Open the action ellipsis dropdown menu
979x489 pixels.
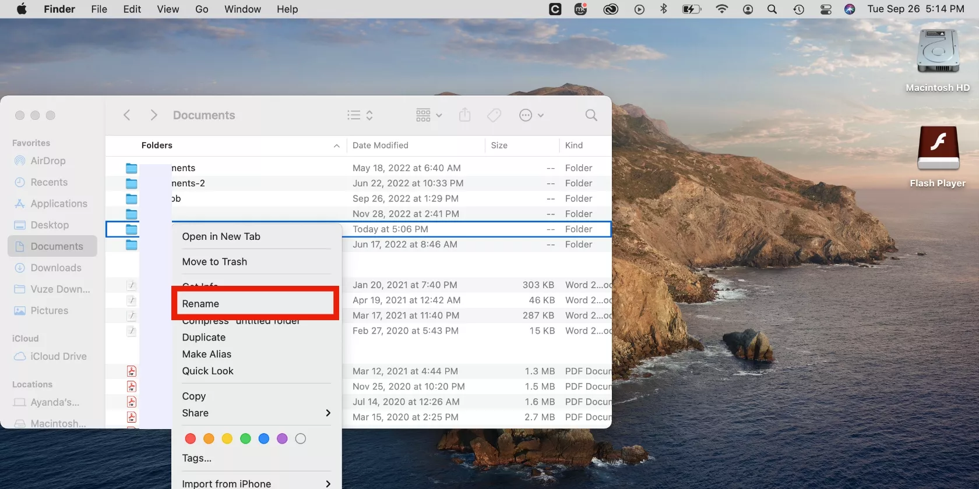[x=531, y=115]
